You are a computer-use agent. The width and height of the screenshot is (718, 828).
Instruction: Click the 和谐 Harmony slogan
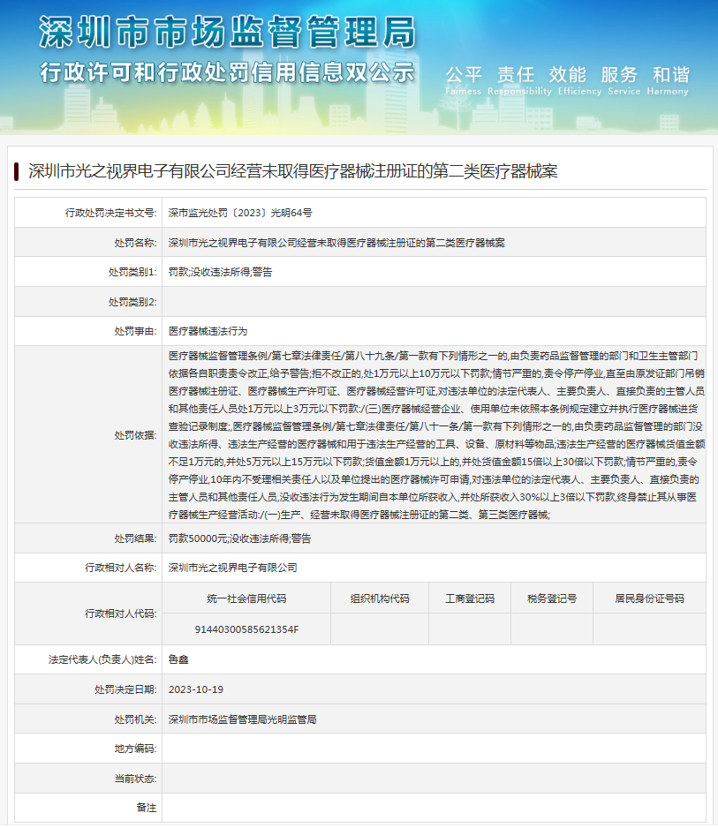coord(669,79)
